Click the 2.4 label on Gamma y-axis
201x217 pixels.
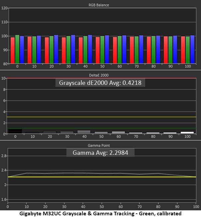click(x=4, y=170)
